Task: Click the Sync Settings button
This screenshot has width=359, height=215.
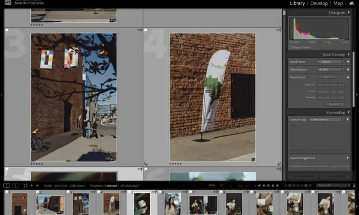Action: pyautogui.click(x=335, y=176)
